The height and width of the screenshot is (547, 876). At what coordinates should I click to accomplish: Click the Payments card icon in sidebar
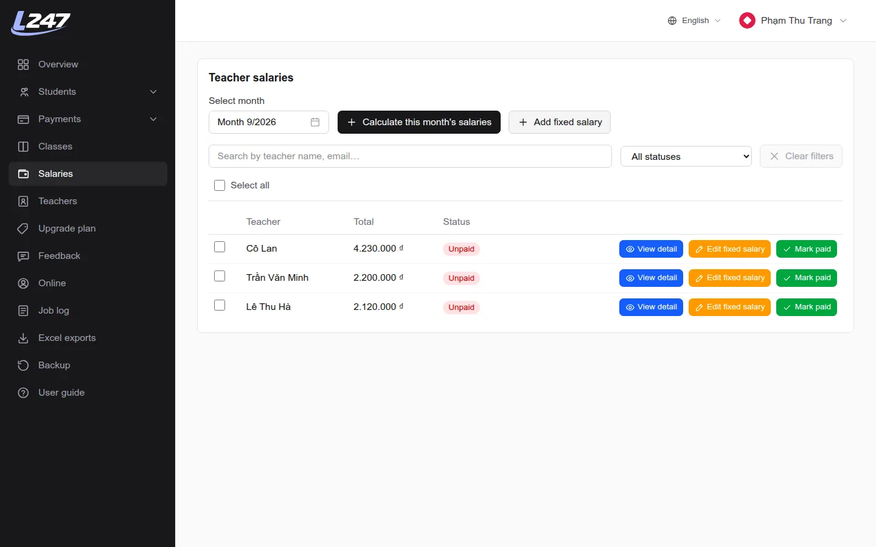pyautogui.click(x=23, y=119)
